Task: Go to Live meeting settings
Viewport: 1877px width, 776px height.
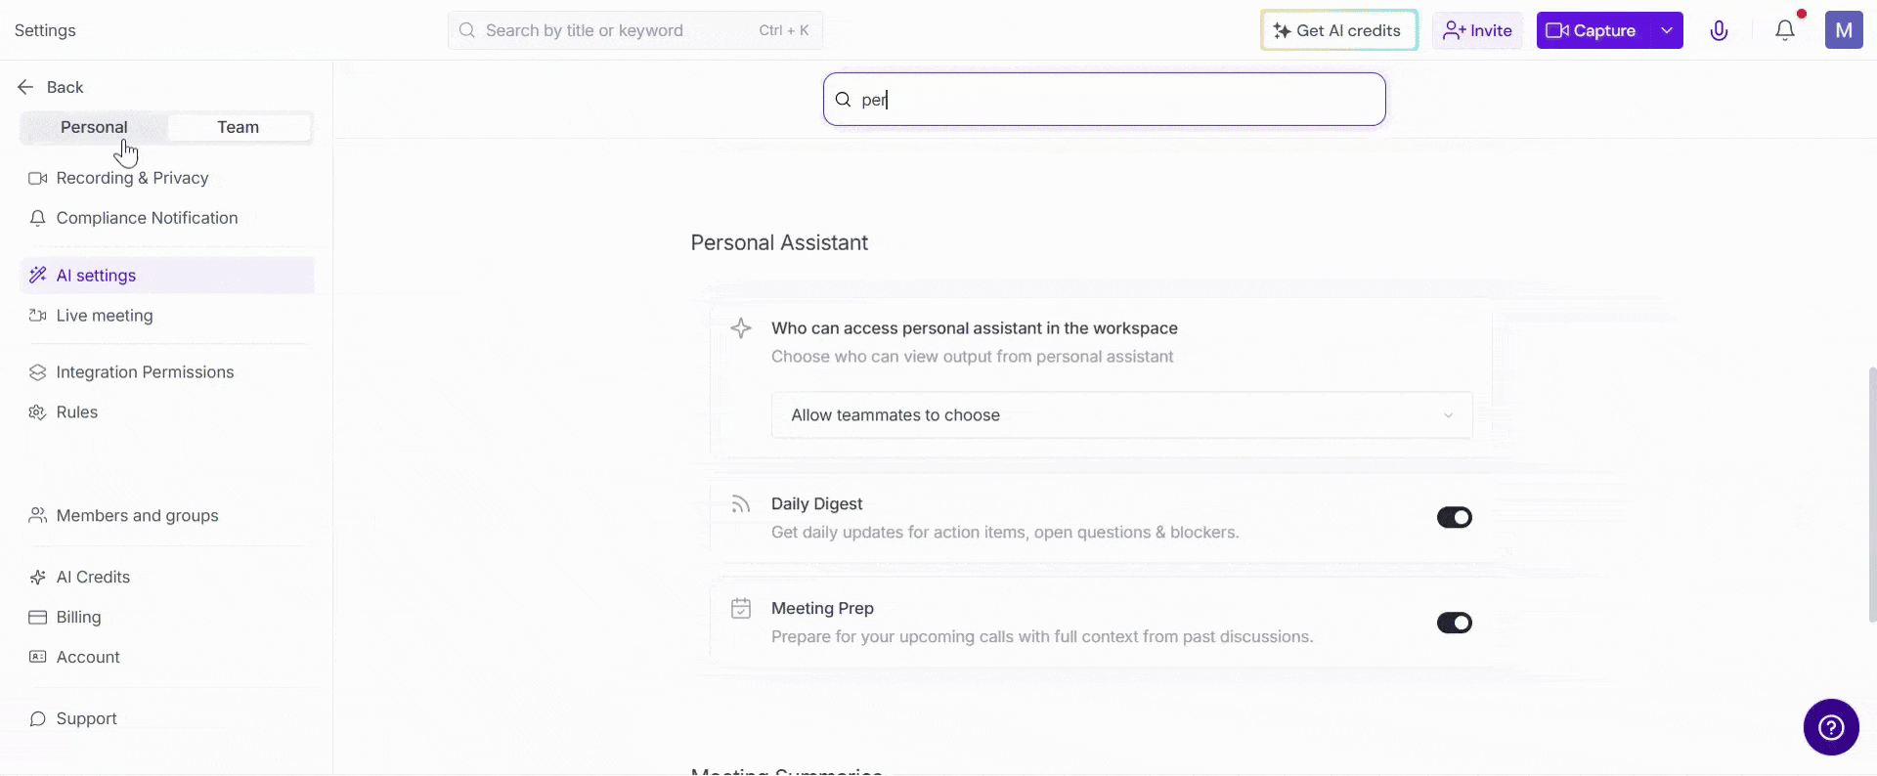Action: coord(167,315)
